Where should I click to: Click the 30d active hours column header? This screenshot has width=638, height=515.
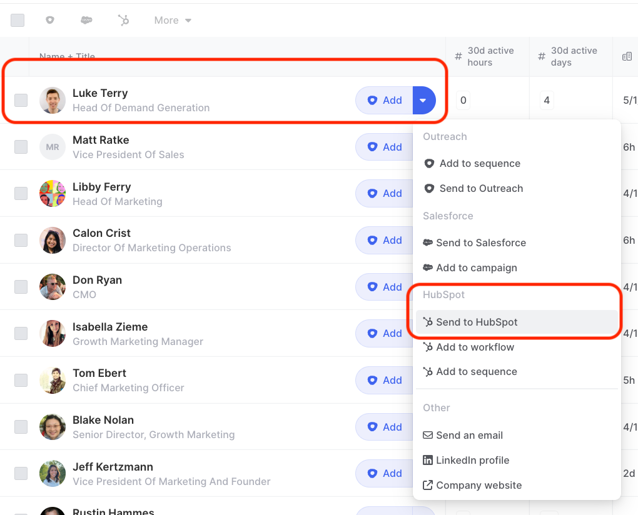point(487,56)
